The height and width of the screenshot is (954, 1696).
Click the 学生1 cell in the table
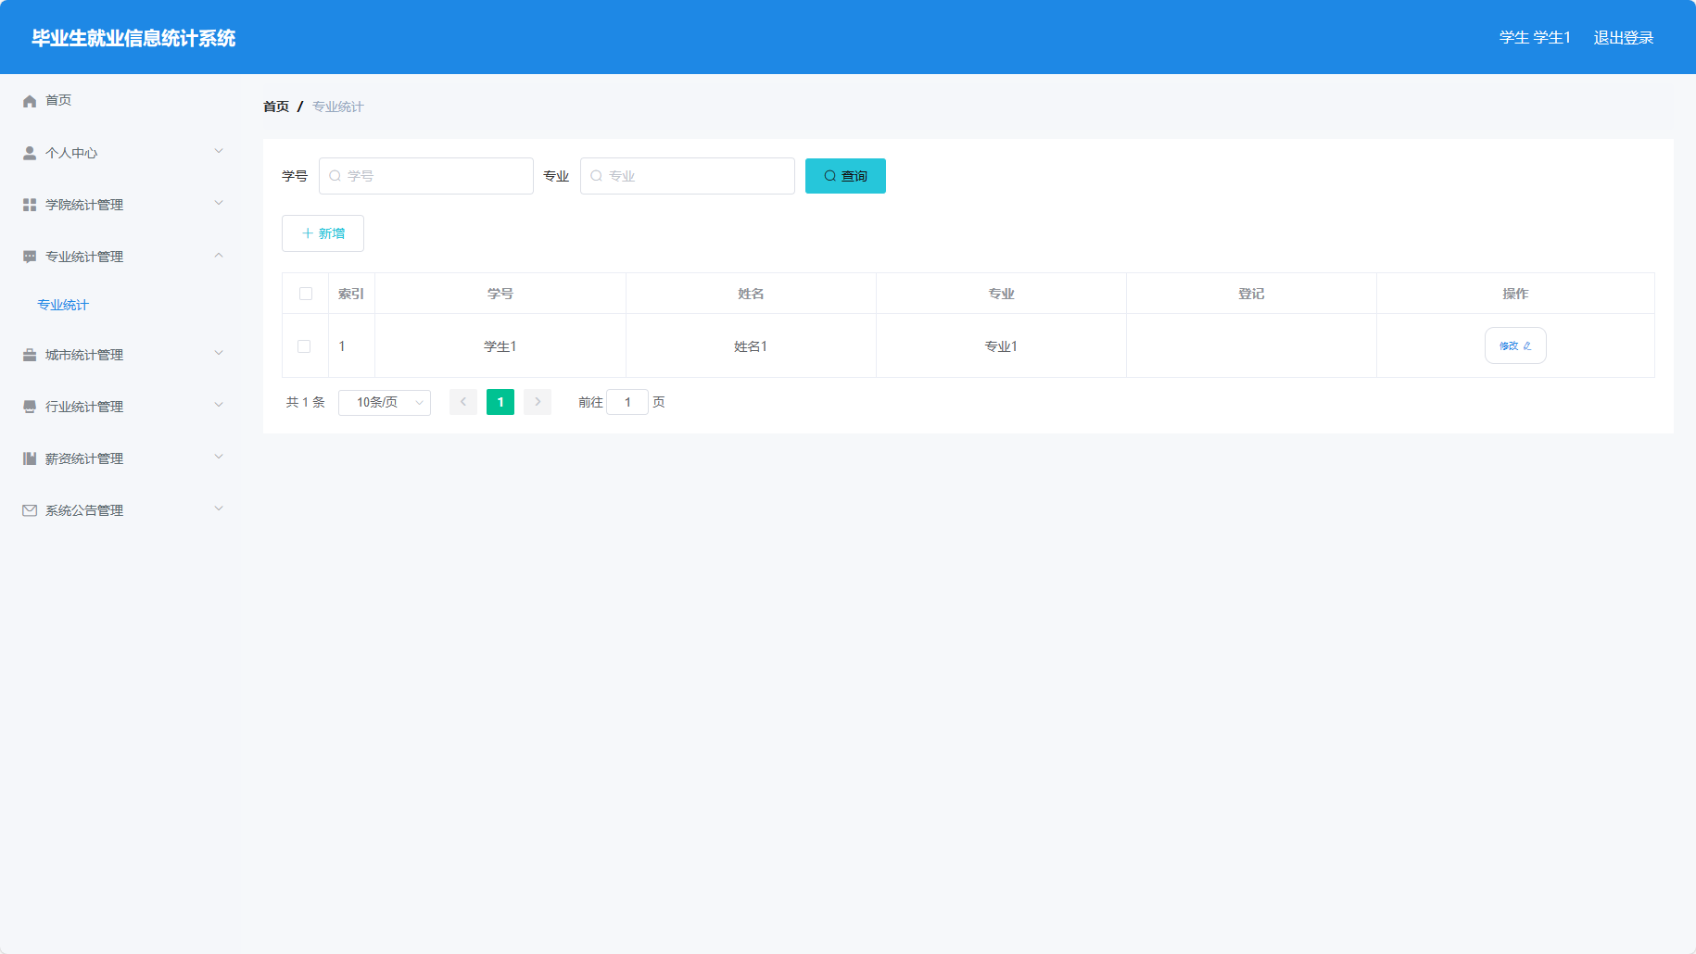(500, 346)
